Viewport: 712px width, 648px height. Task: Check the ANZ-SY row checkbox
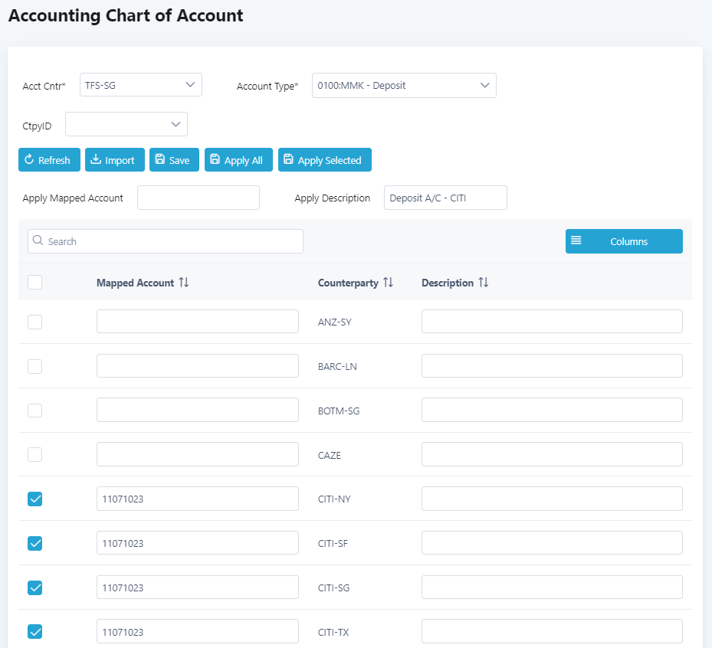coord(35,322)
